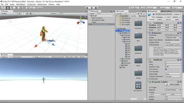Toggle Use Gravity checkbox
The width and height of the screenshot is (184, 103).
(166, 69)
